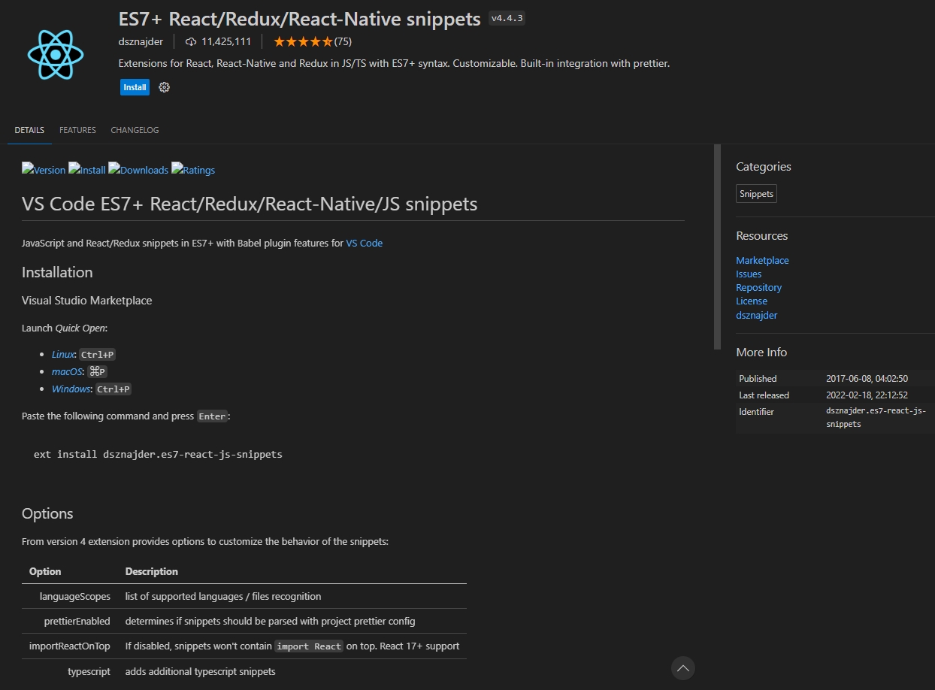This screenshot has height=690, width=935.
Task: Click the scroll-to-top arrow button
Action: (683, 667)
